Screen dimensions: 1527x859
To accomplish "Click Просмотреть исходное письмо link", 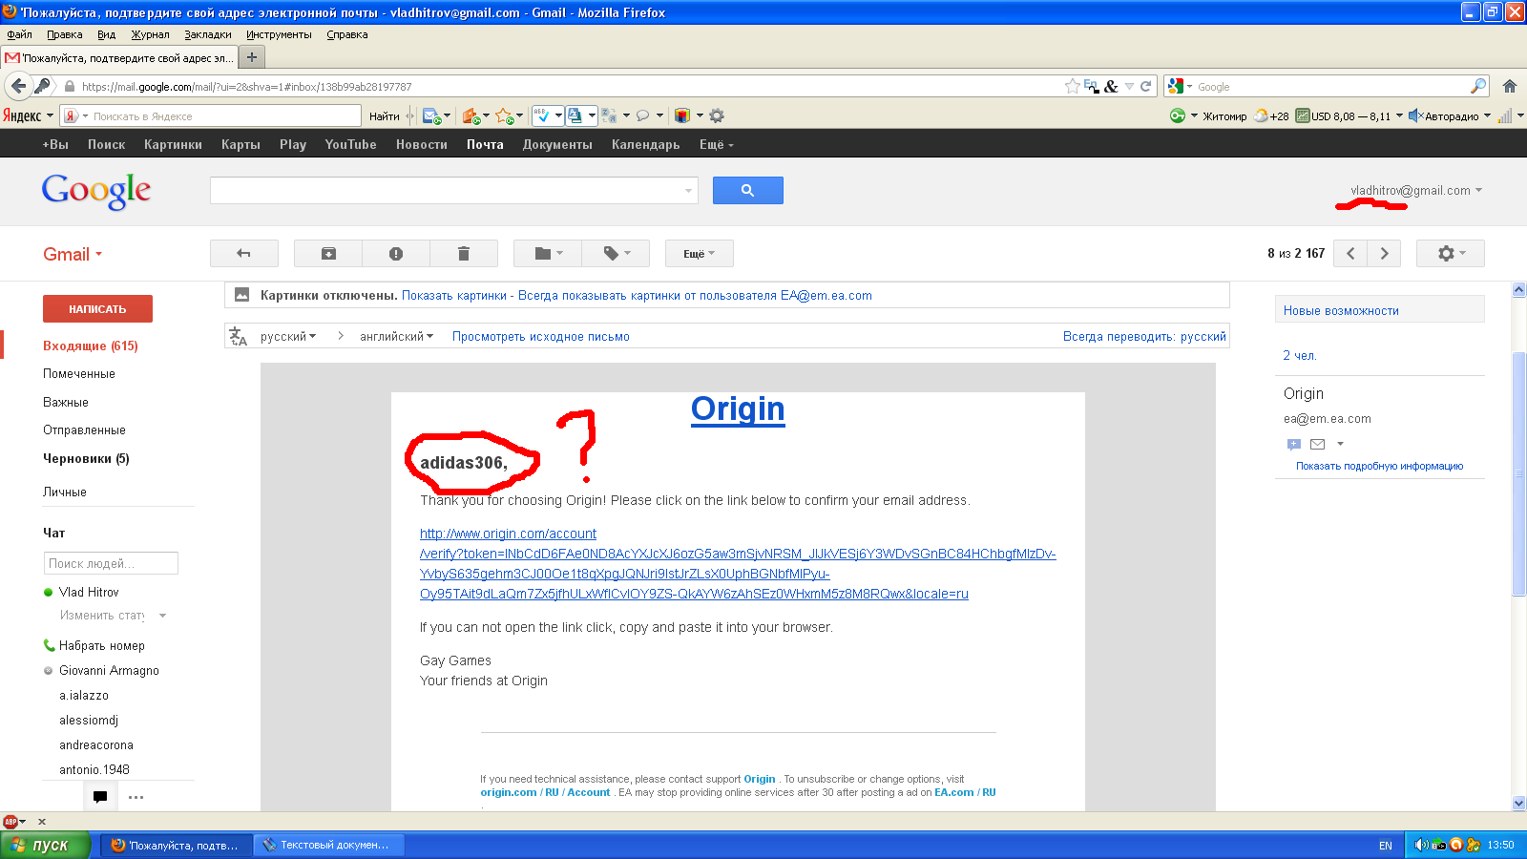I will (x=541, y=336).
